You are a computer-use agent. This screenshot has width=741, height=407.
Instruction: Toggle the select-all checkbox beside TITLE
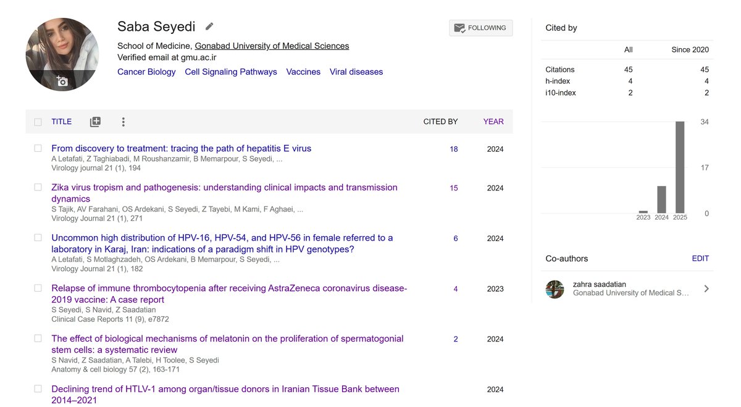point(38,122)
